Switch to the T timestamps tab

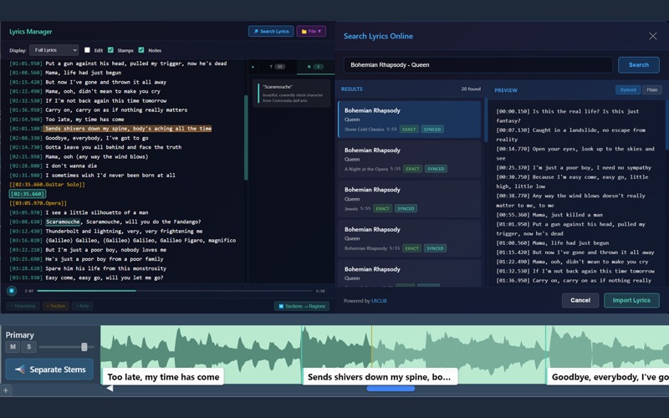278,67
